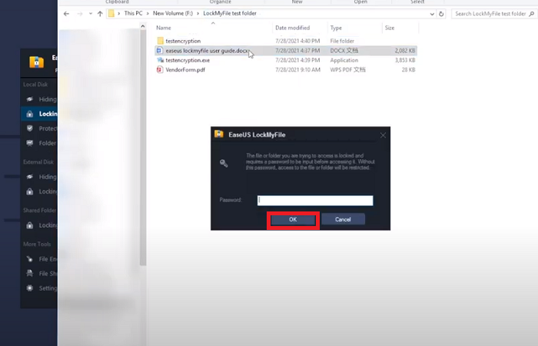The image size is (538, 346).
Task: Click the LockMyFile logo in dialog title
Action: click(x=219, y=135)
